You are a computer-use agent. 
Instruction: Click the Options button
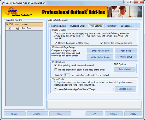pyautogui.click(x=37, y=114)
